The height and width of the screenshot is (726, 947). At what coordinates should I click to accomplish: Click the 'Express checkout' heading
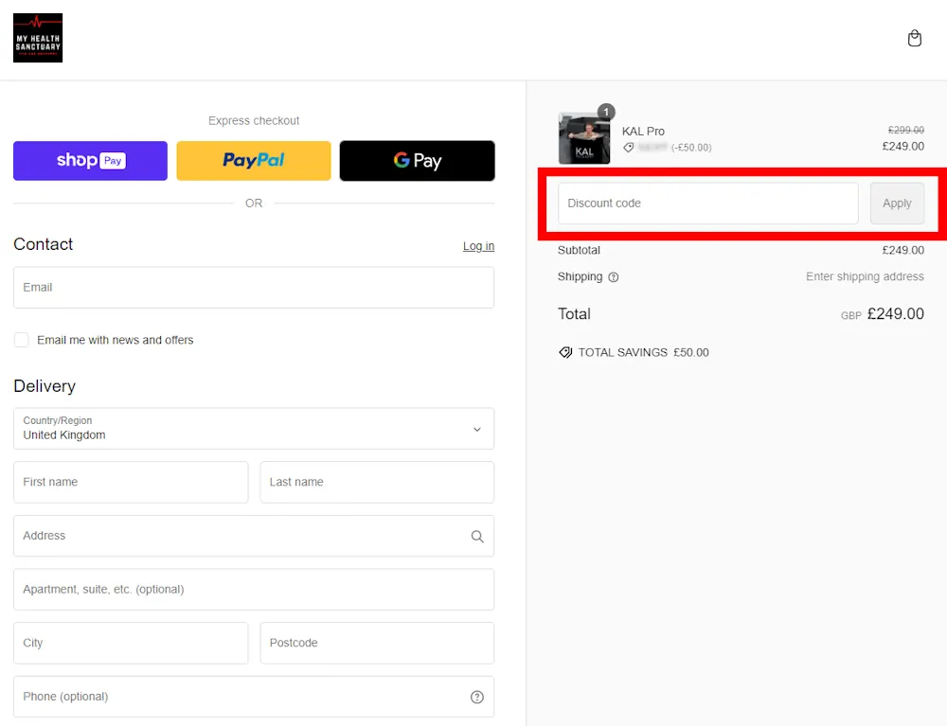tap(254, 121)
